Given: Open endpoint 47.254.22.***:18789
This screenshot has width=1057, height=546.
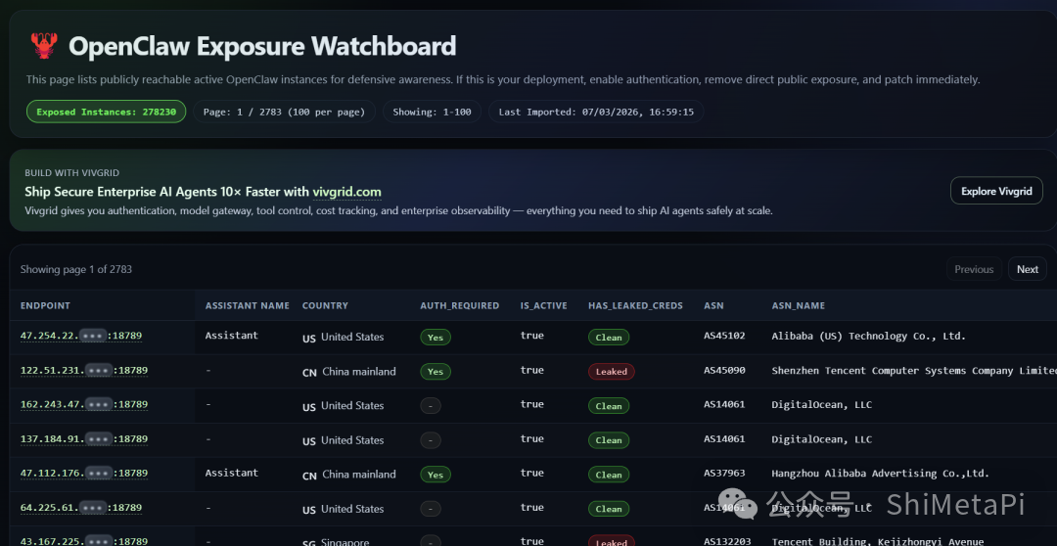Looking at the screenshot, I should pos(81,336).
